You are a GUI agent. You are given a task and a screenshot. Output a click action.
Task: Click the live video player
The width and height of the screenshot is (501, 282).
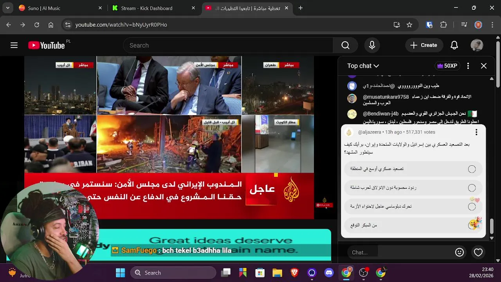pyautogui.click(x=169, y=137)
